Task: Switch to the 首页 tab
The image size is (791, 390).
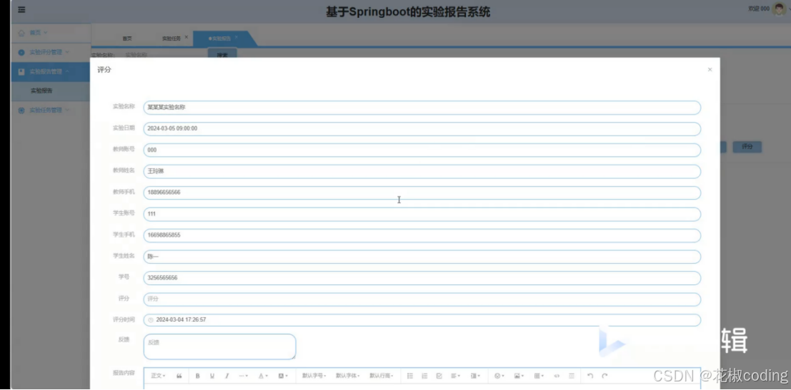Action: click(x=127, y=39)
